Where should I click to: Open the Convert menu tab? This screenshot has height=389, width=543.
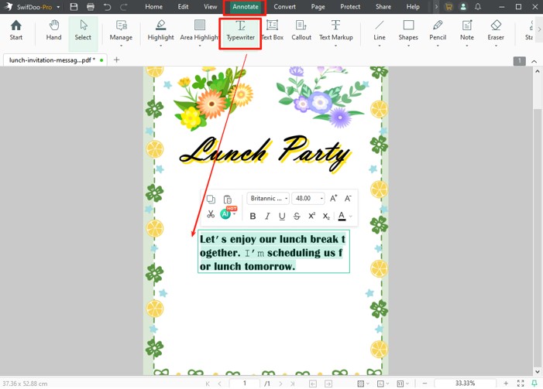click(284, 6)
